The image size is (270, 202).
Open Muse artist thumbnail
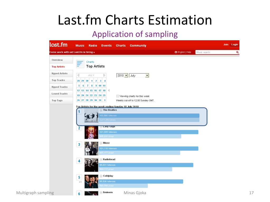tap(91, 149)
